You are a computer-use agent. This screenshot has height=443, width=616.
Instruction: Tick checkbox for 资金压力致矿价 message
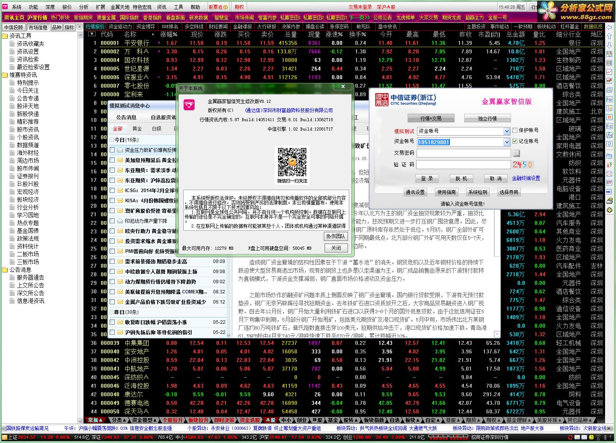click(x=112, y=150)
